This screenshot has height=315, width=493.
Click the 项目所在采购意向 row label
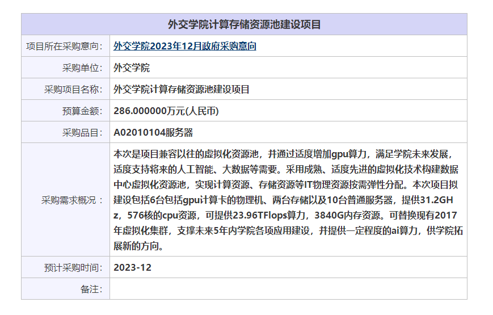(x=65, y=46)
